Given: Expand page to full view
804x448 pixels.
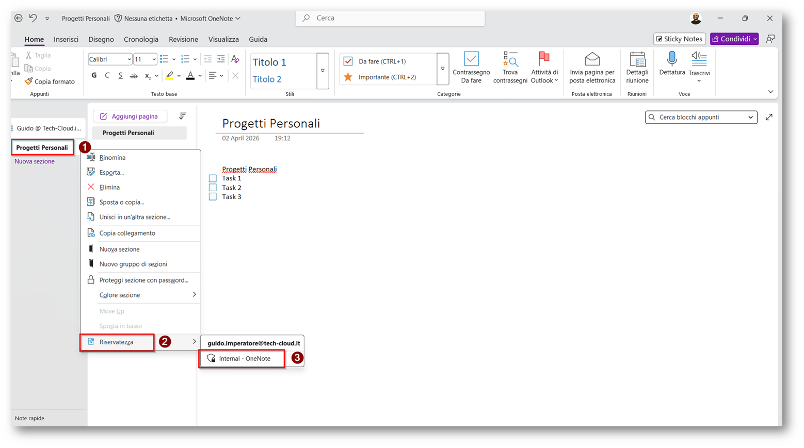Looking at the screenshot, I should tap(769, 117).
